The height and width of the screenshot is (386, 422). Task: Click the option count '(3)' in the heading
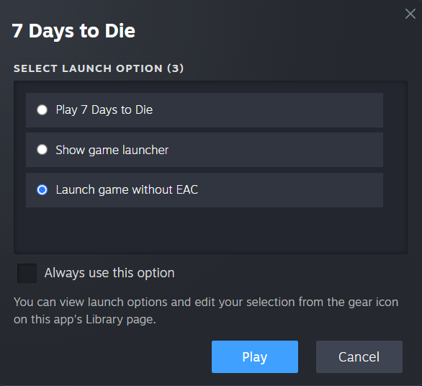point(175,68)
